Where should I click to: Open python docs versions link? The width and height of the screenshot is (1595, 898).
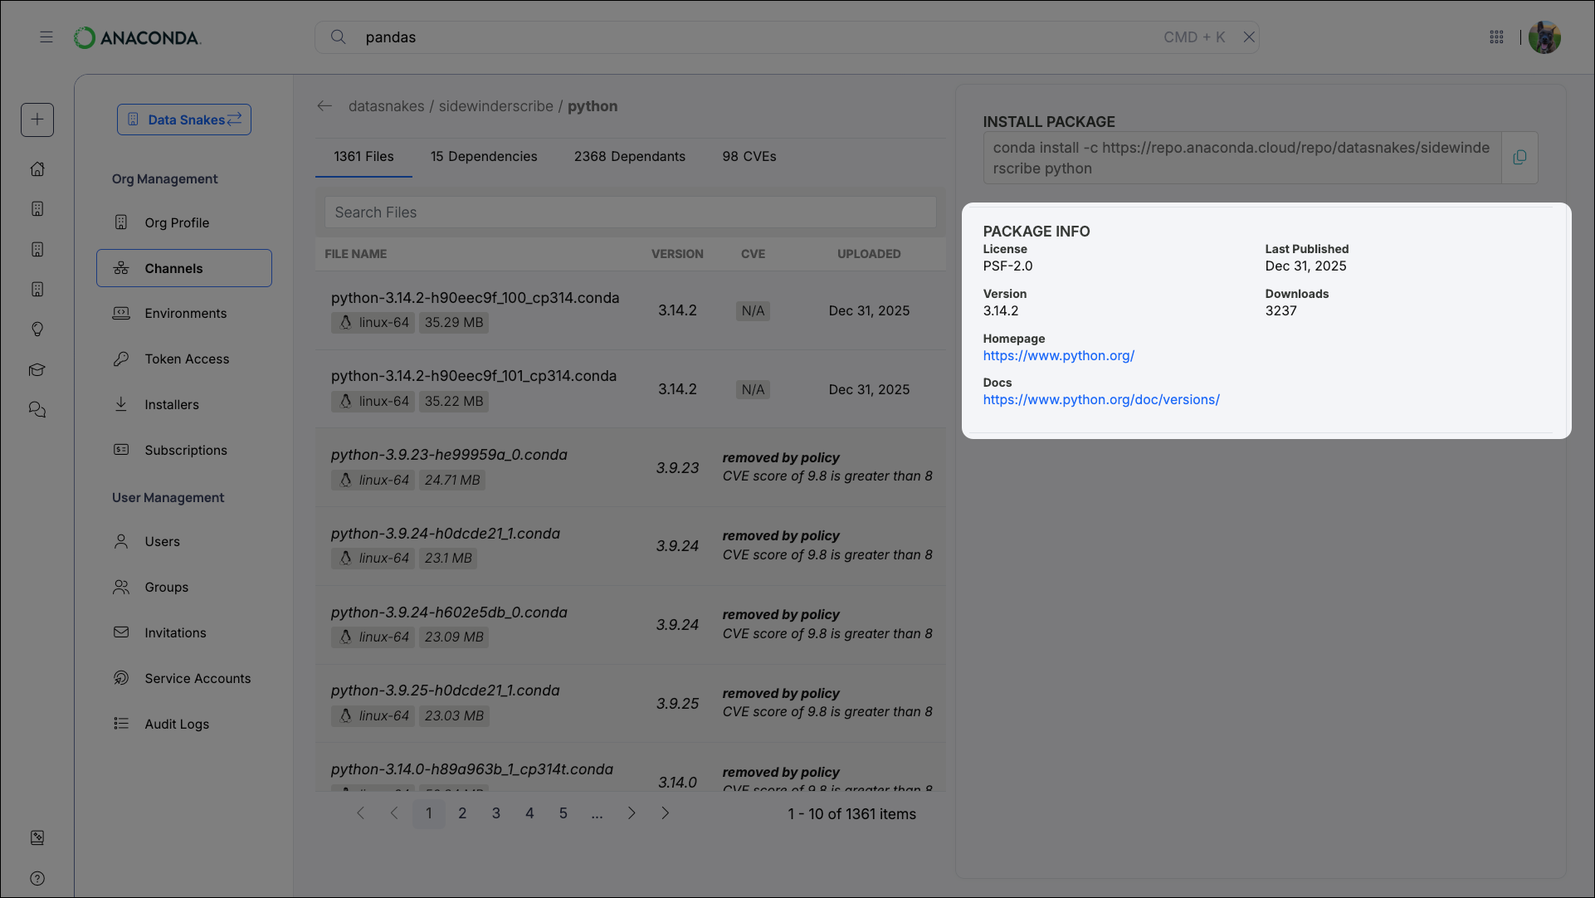1101,400
